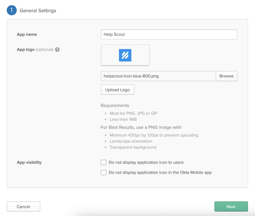The width and height of the screenshot is (255, 216).
Task: Click the App logo (optional) label
Action: click(x=35, y=50)
